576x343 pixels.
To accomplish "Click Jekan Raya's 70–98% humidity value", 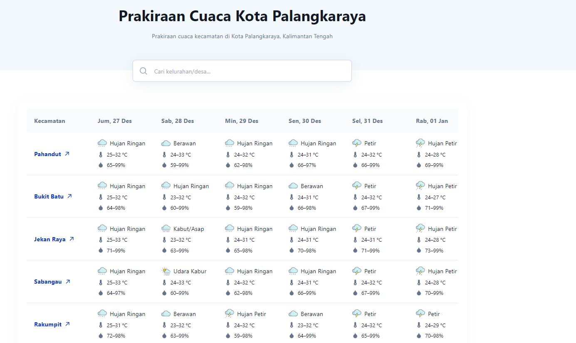I will click(x=307, y=250).
